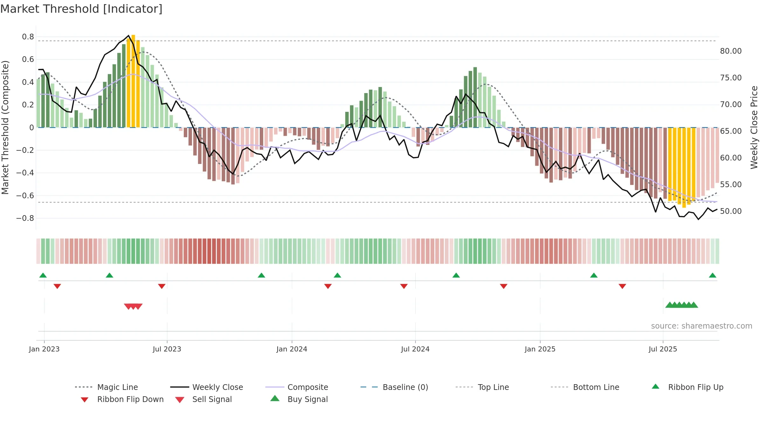Click the 65.00 price axis label
The width and height of the screenshot is (763, 429).
(x=731, y=131)
